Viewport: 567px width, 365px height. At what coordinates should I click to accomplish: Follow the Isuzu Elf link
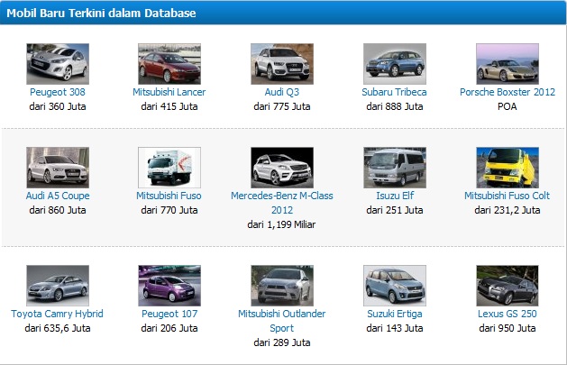click(x=395, y=196)
